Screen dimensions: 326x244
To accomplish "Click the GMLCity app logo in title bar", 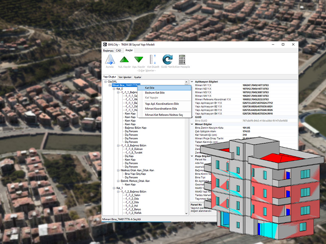I will [105, 44].
